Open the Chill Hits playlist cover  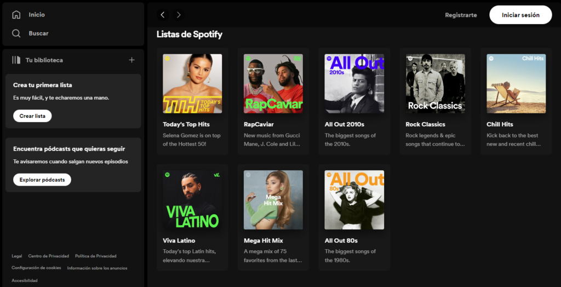[516, 84]
